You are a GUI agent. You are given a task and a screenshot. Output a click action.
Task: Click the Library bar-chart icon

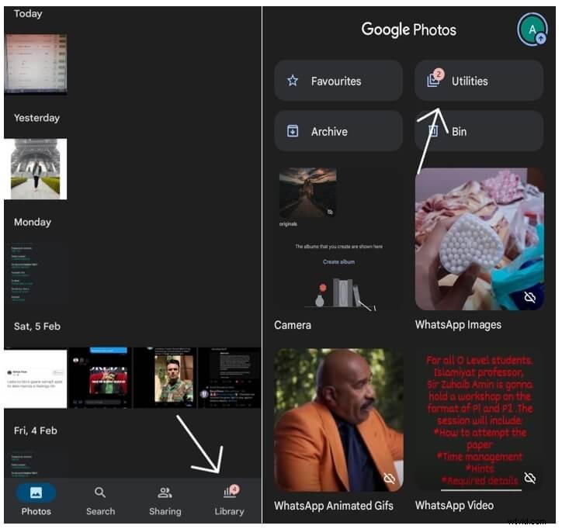coord(230,492)
